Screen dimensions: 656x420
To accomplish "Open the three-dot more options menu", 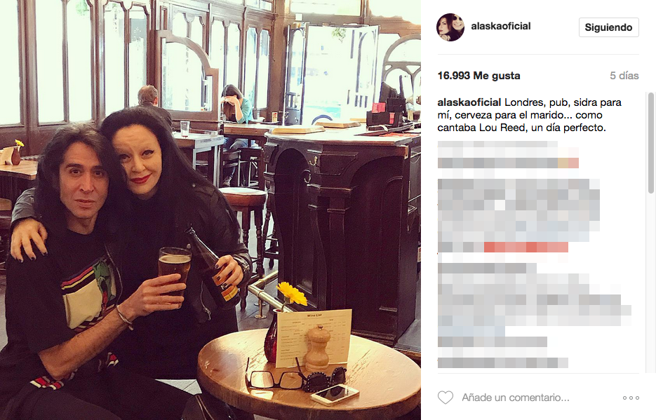I will pyautogui.click(x=631, y=398).
